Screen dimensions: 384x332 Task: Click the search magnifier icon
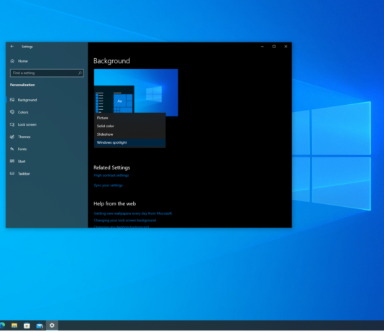point(80,73)
